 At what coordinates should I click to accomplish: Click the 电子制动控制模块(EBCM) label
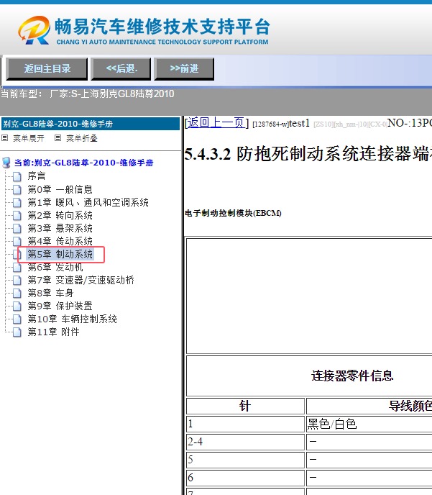[x=233, y=213]
